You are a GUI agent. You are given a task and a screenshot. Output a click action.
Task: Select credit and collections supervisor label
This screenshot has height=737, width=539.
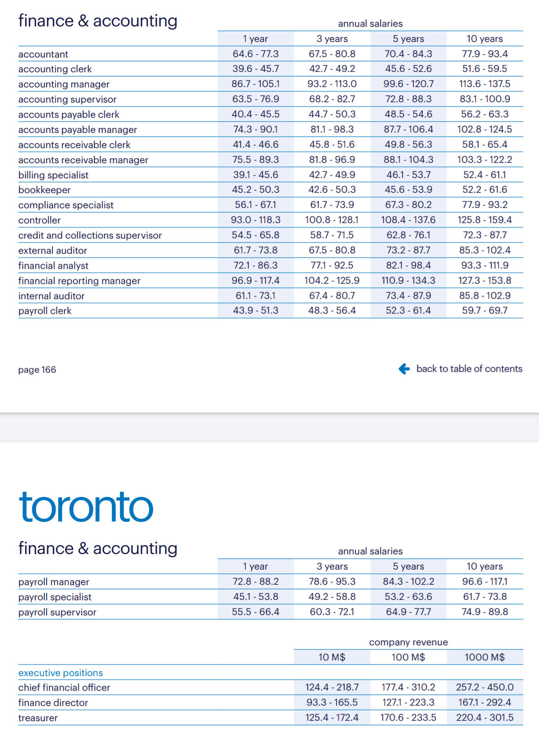pyautogui.click(x=90, y=235)
